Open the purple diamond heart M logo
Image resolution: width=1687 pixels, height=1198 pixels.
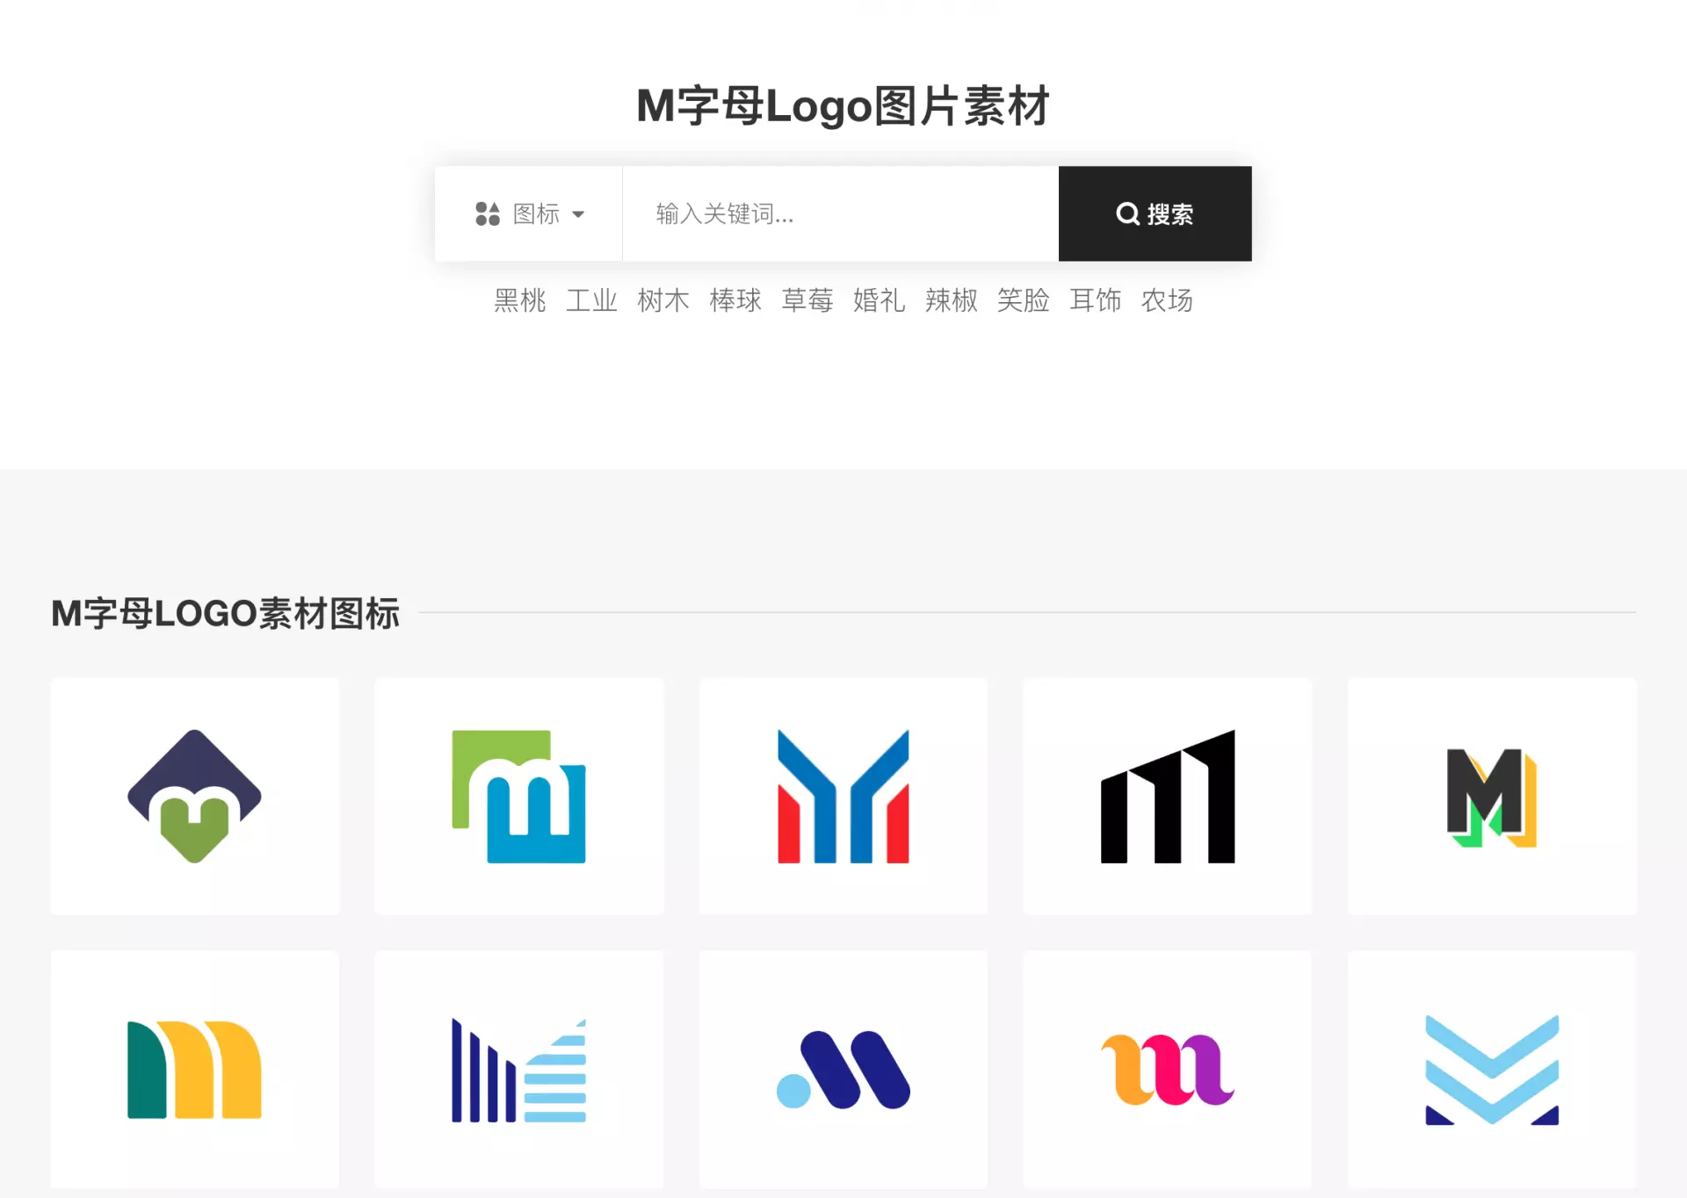coord(194,796)
